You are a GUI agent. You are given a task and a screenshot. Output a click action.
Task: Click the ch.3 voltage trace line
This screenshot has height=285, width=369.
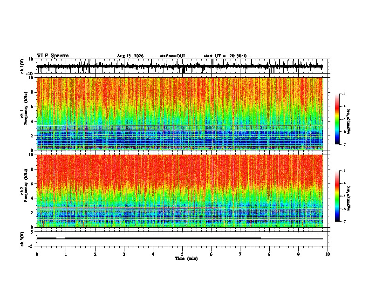(x=180, y=238)
